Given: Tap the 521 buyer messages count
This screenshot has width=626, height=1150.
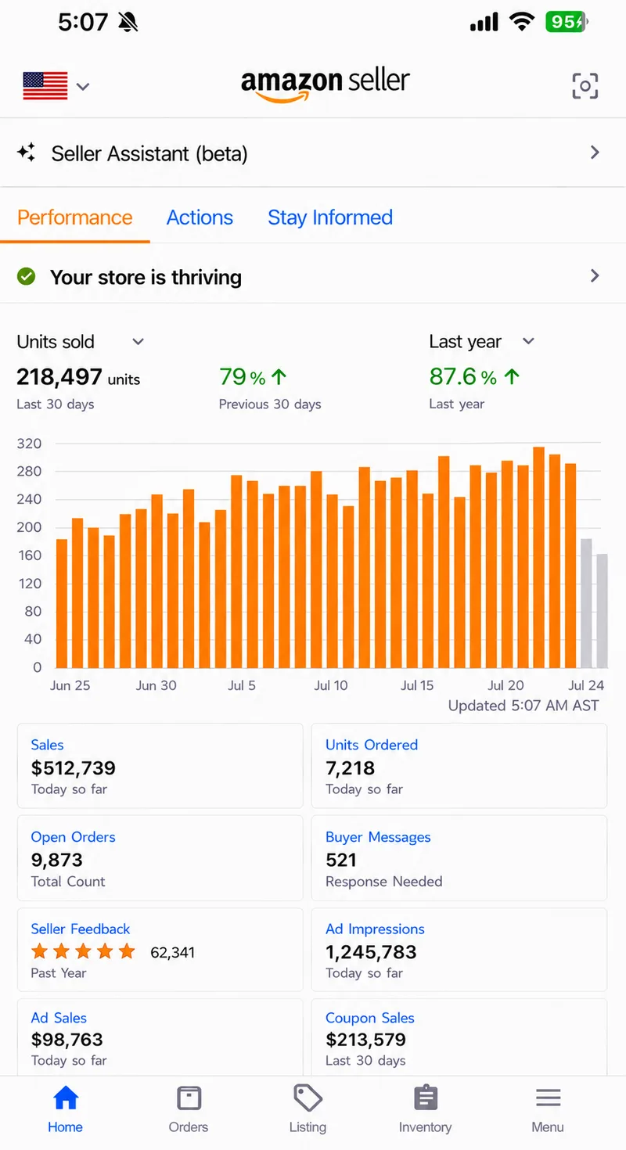Looking at the screenshot, I should point(341,860).
